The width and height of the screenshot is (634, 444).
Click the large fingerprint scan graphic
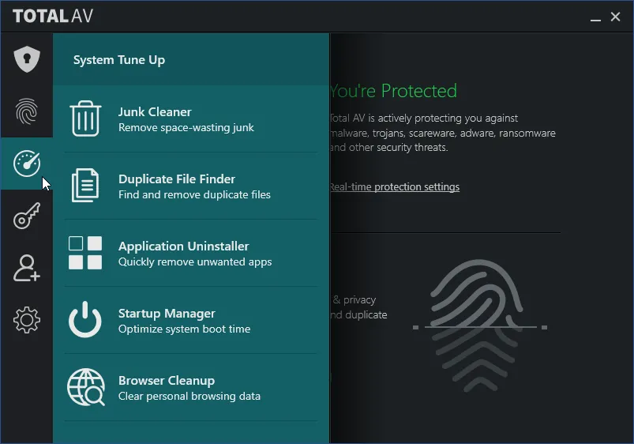tap(479, 325)
